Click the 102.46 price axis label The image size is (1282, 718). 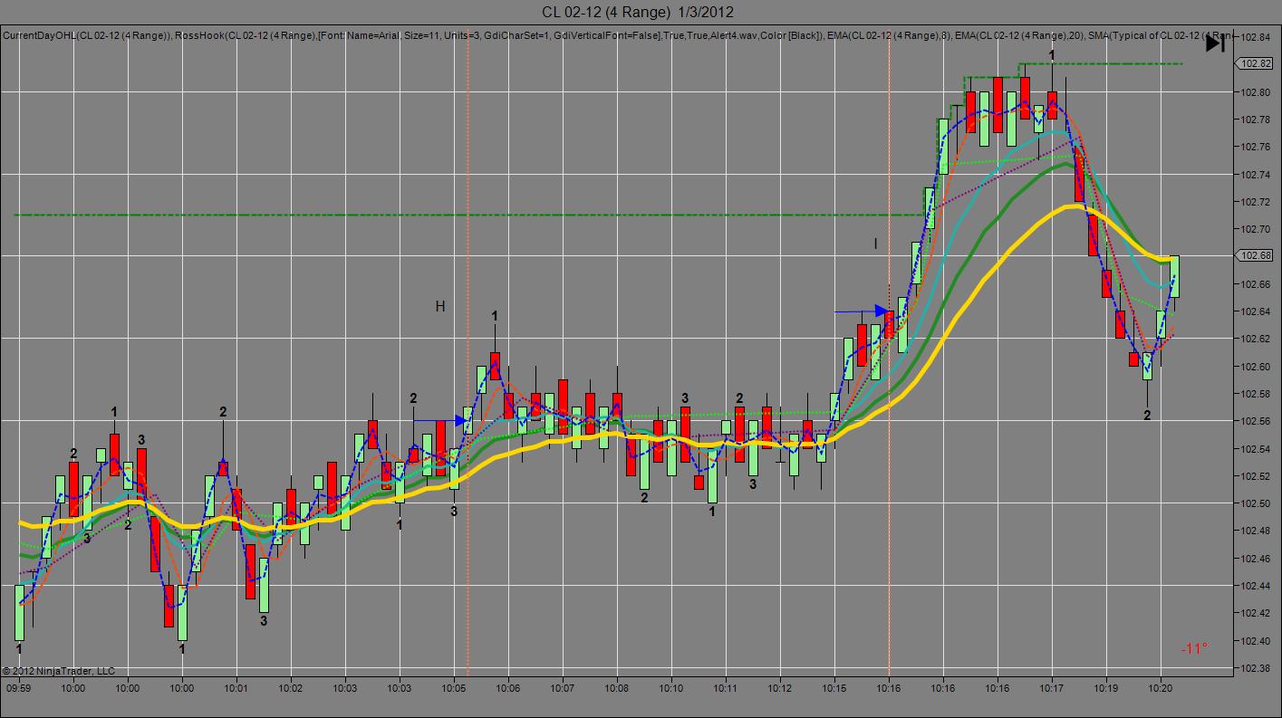point(1255,559)
